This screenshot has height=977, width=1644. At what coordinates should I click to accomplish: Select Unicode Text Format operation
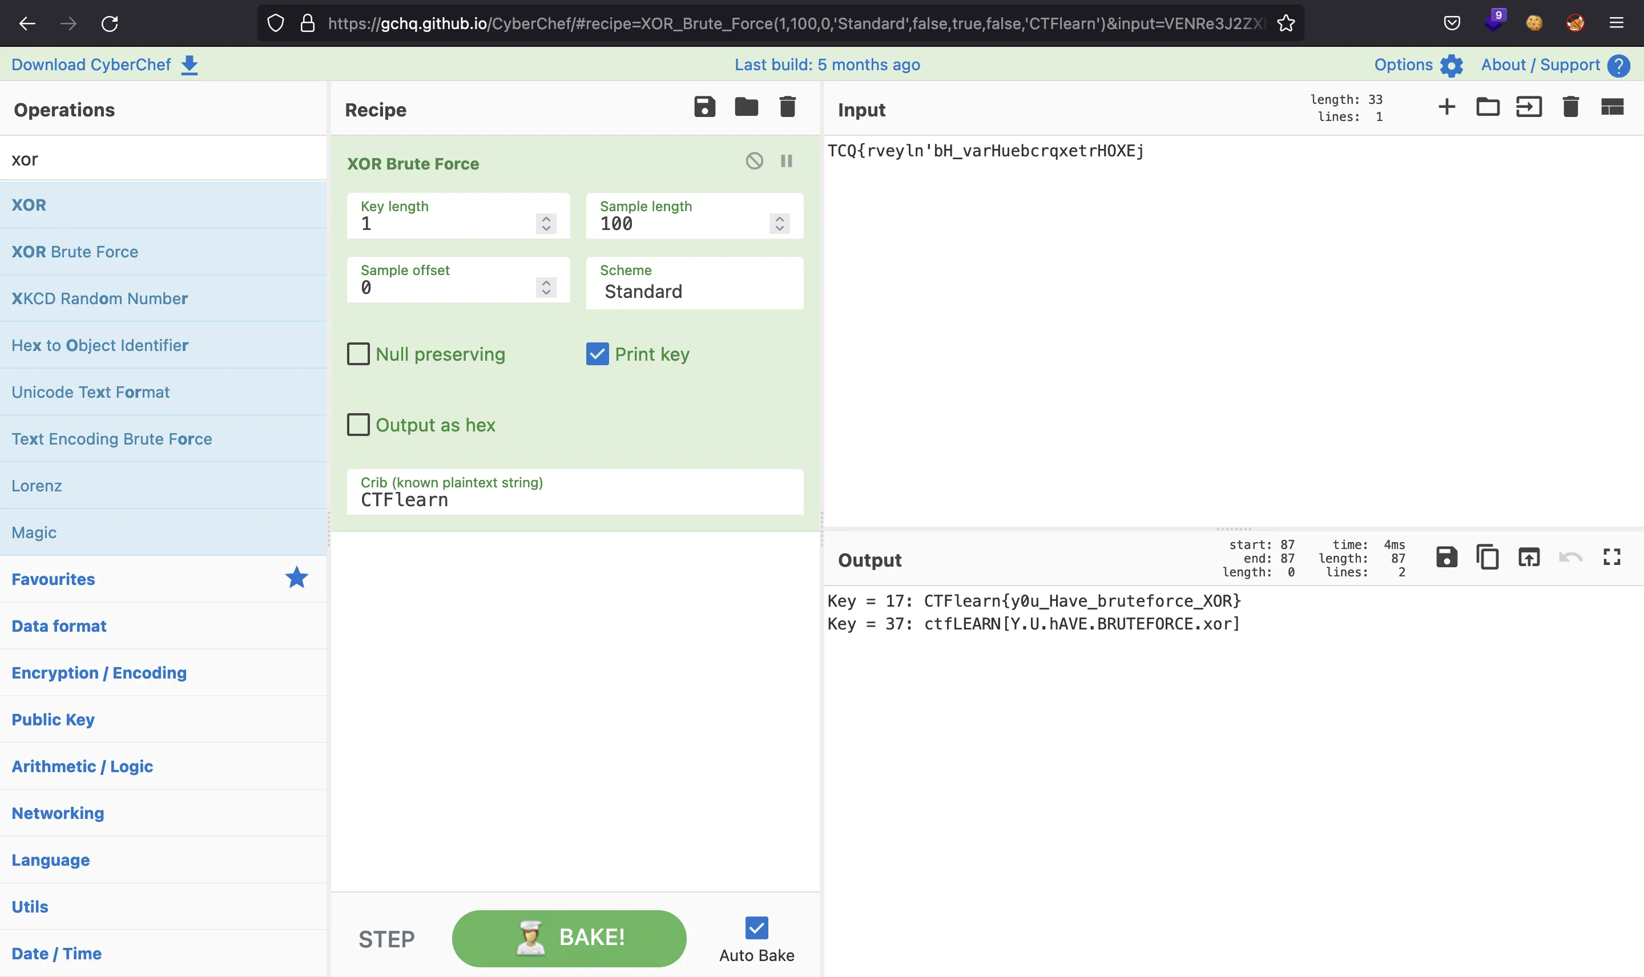163,391
